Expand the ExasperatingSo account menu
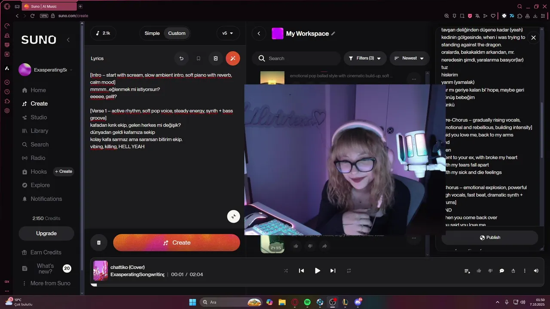Screen dimensions: 550x309 [x=46, y=70]
